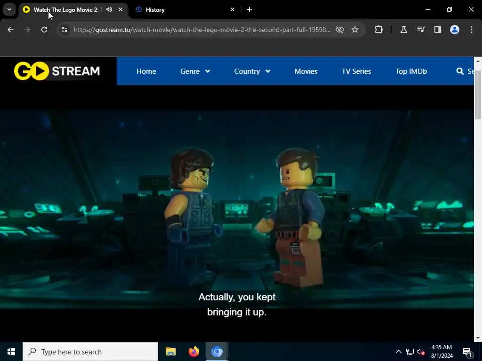Open Chrome Labs flask icon

[403, 30]
